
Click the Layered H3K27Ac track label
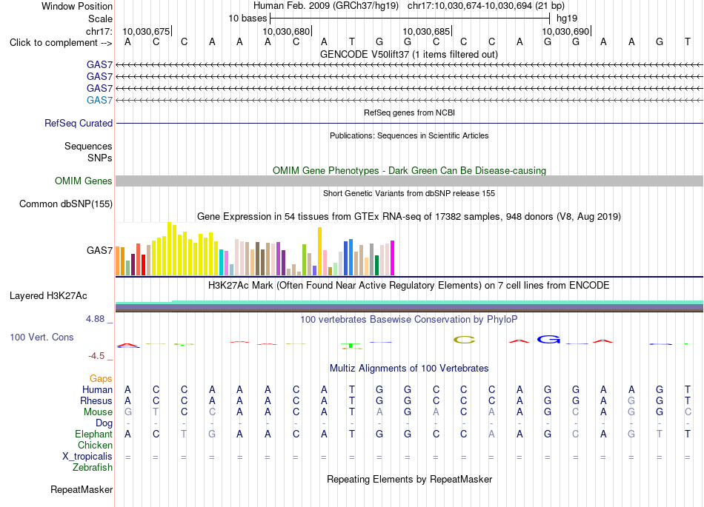click(x=48, y=296)
